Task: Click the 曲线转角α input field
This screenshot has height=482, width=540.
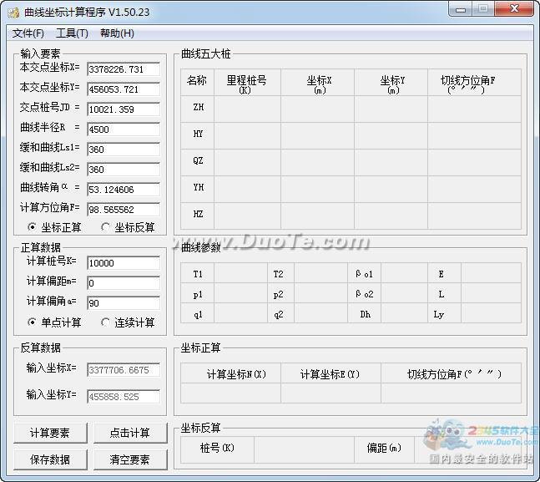Action: (123, 190)
